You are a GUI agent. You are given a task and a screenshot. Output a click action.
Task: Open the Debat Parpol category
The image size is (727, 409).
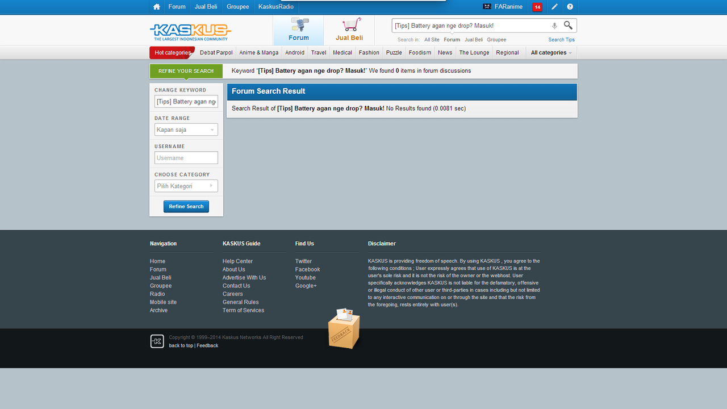(x=216, y=53)
